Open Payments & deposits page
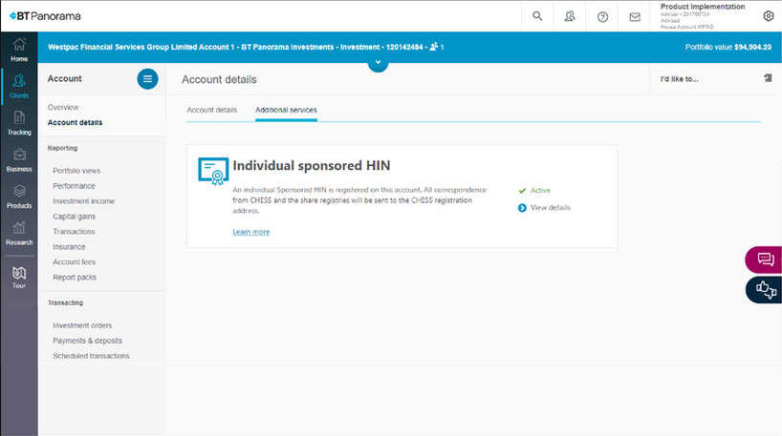782x436 pixels. pyautogui.click(x=87, y=341)
